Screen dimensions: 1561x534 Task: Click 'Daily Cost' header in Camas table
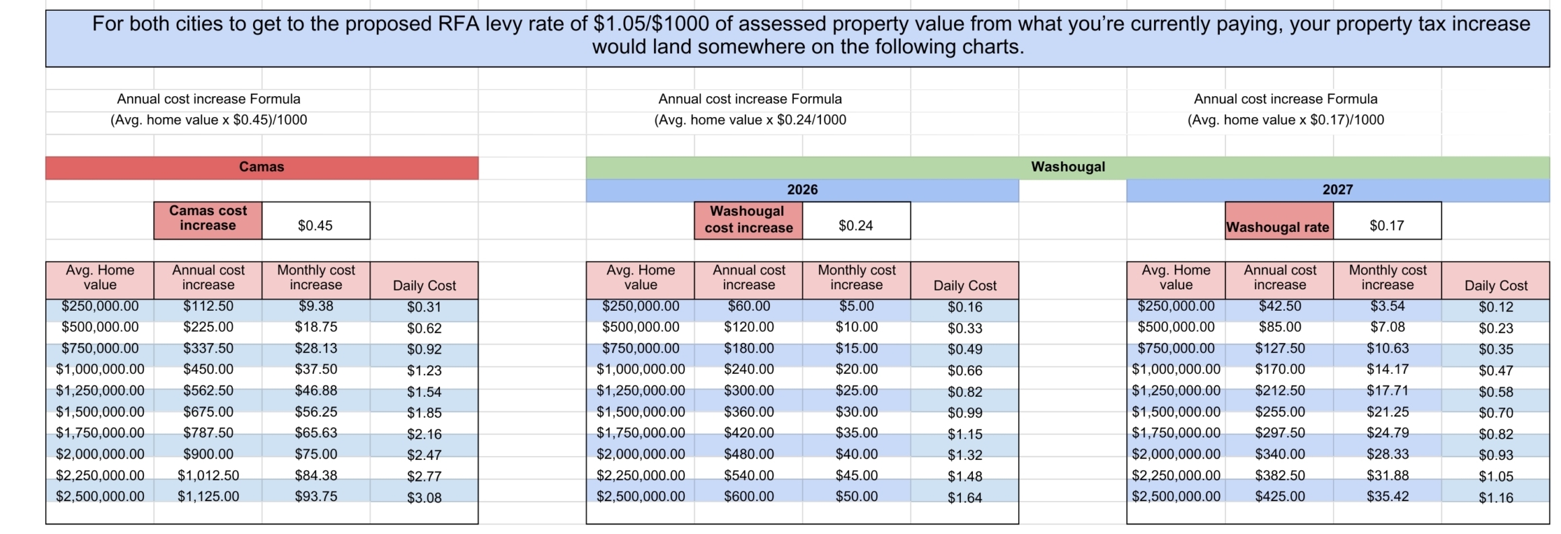[x=425, y=280]
